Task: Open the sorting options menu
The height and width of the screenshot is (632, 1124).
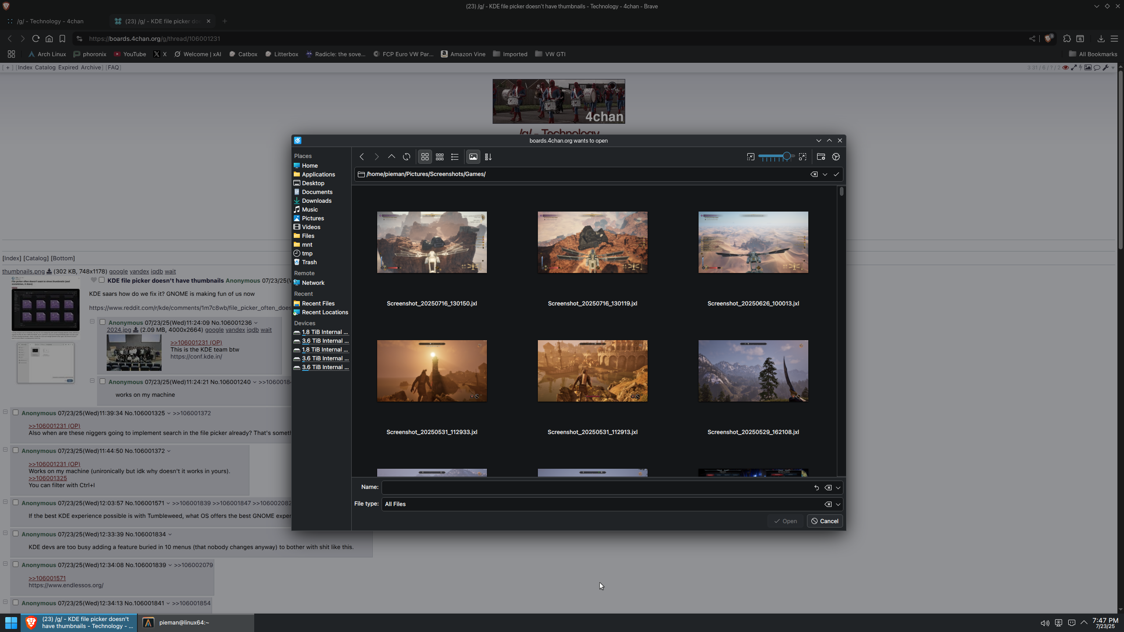Action: (488, 157)
